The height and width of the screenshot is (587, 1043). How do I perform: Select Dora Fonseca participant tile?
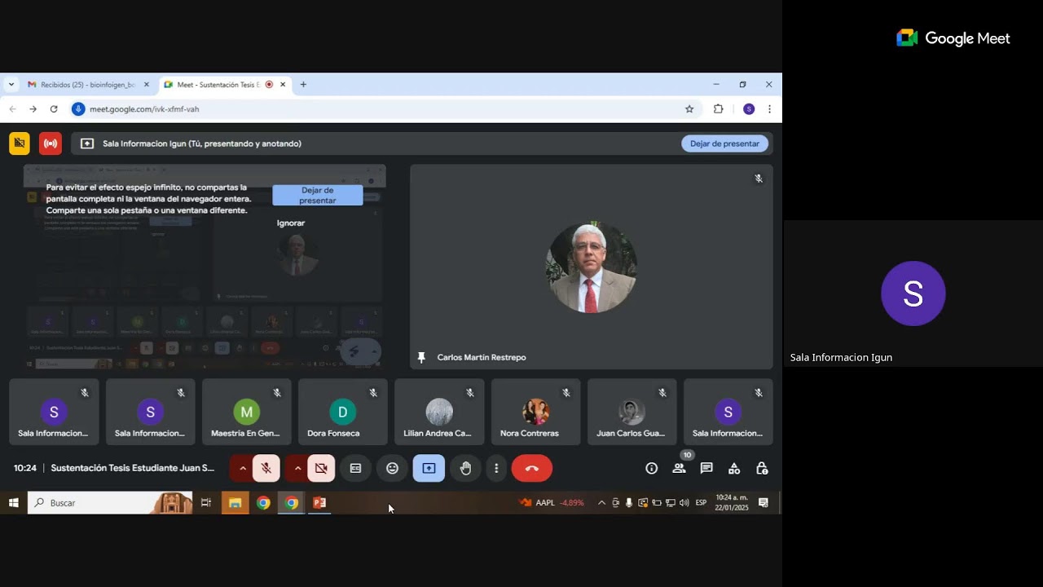(343, 412)
